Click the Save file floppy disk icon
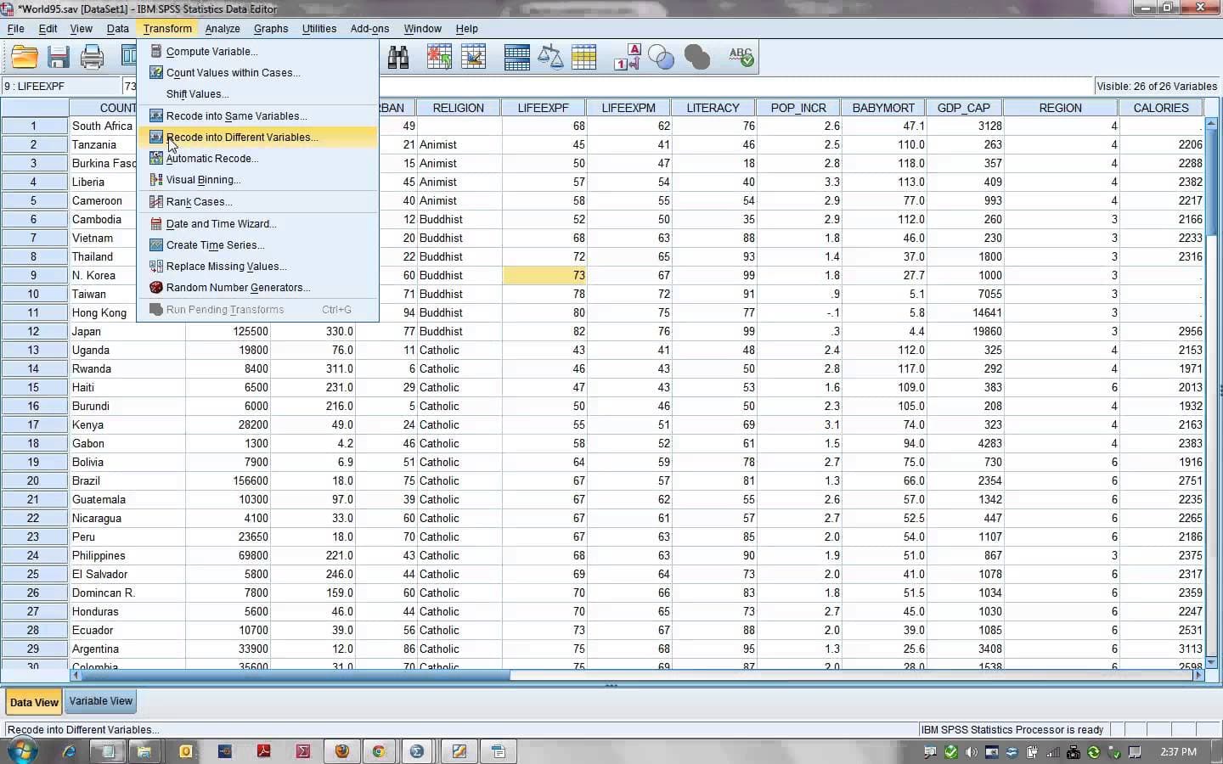This screenshot has height=764, width=1223. click(x=59, y=57)
